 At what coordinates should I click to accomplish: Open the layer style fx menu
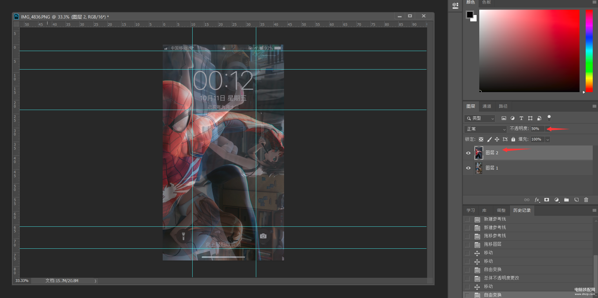point(537,200)
